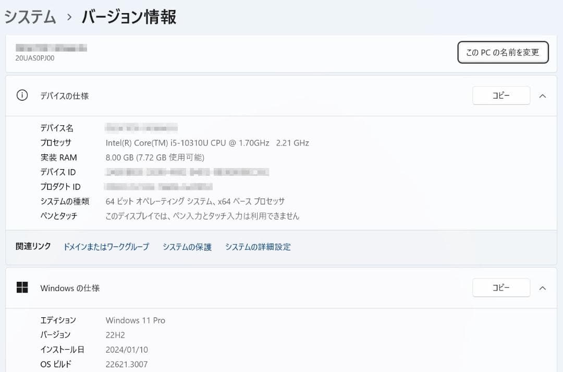
Task: Click the info icon beside デバイスの仕様
Action: [21, 95]
